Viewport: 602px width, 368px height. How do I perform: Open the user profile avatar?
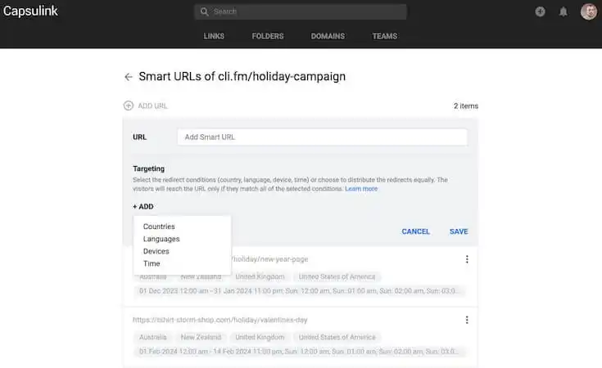[x=588, y=11]
